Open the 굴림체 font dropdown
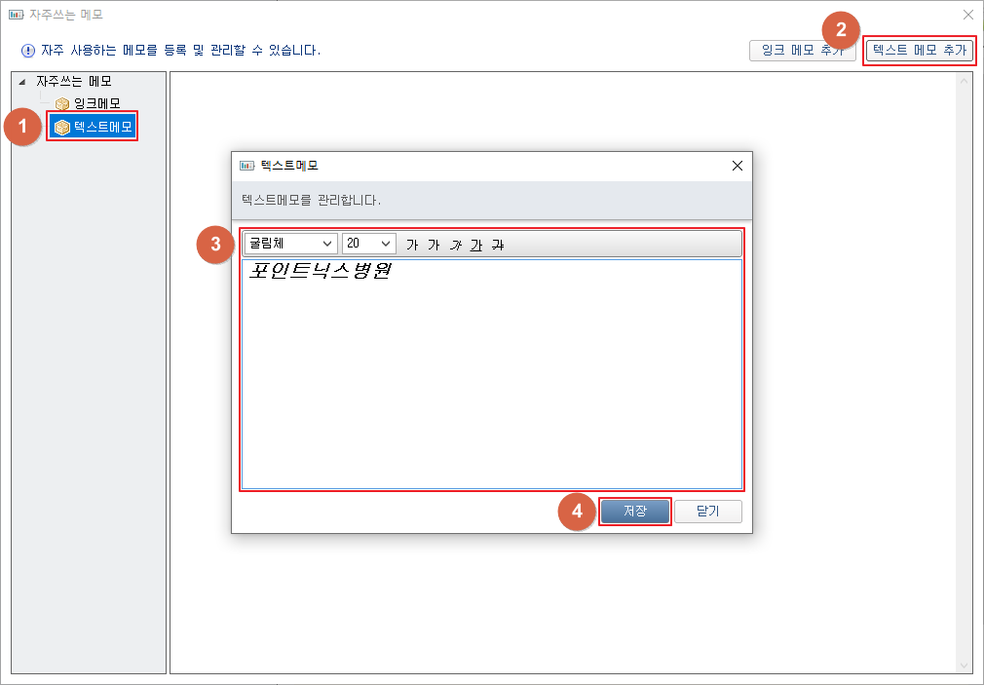Image resolution: width=984 pixels, height=685 pixels. pos(290,244)
